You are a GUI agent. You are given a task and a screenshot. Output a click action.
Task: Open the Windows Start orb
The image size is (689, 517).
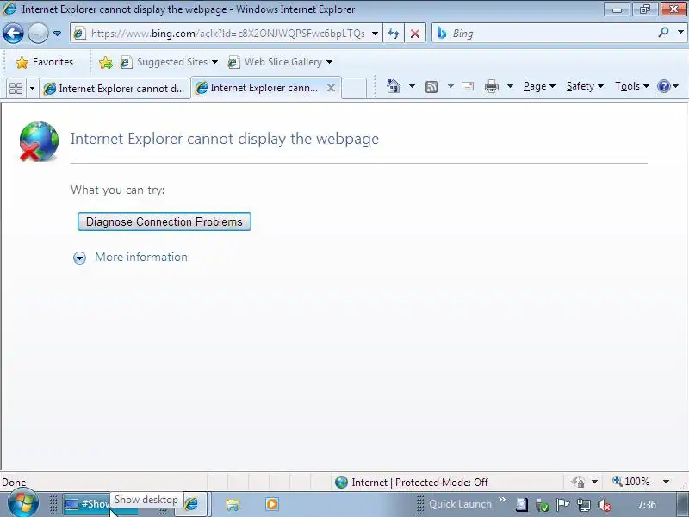23,504
